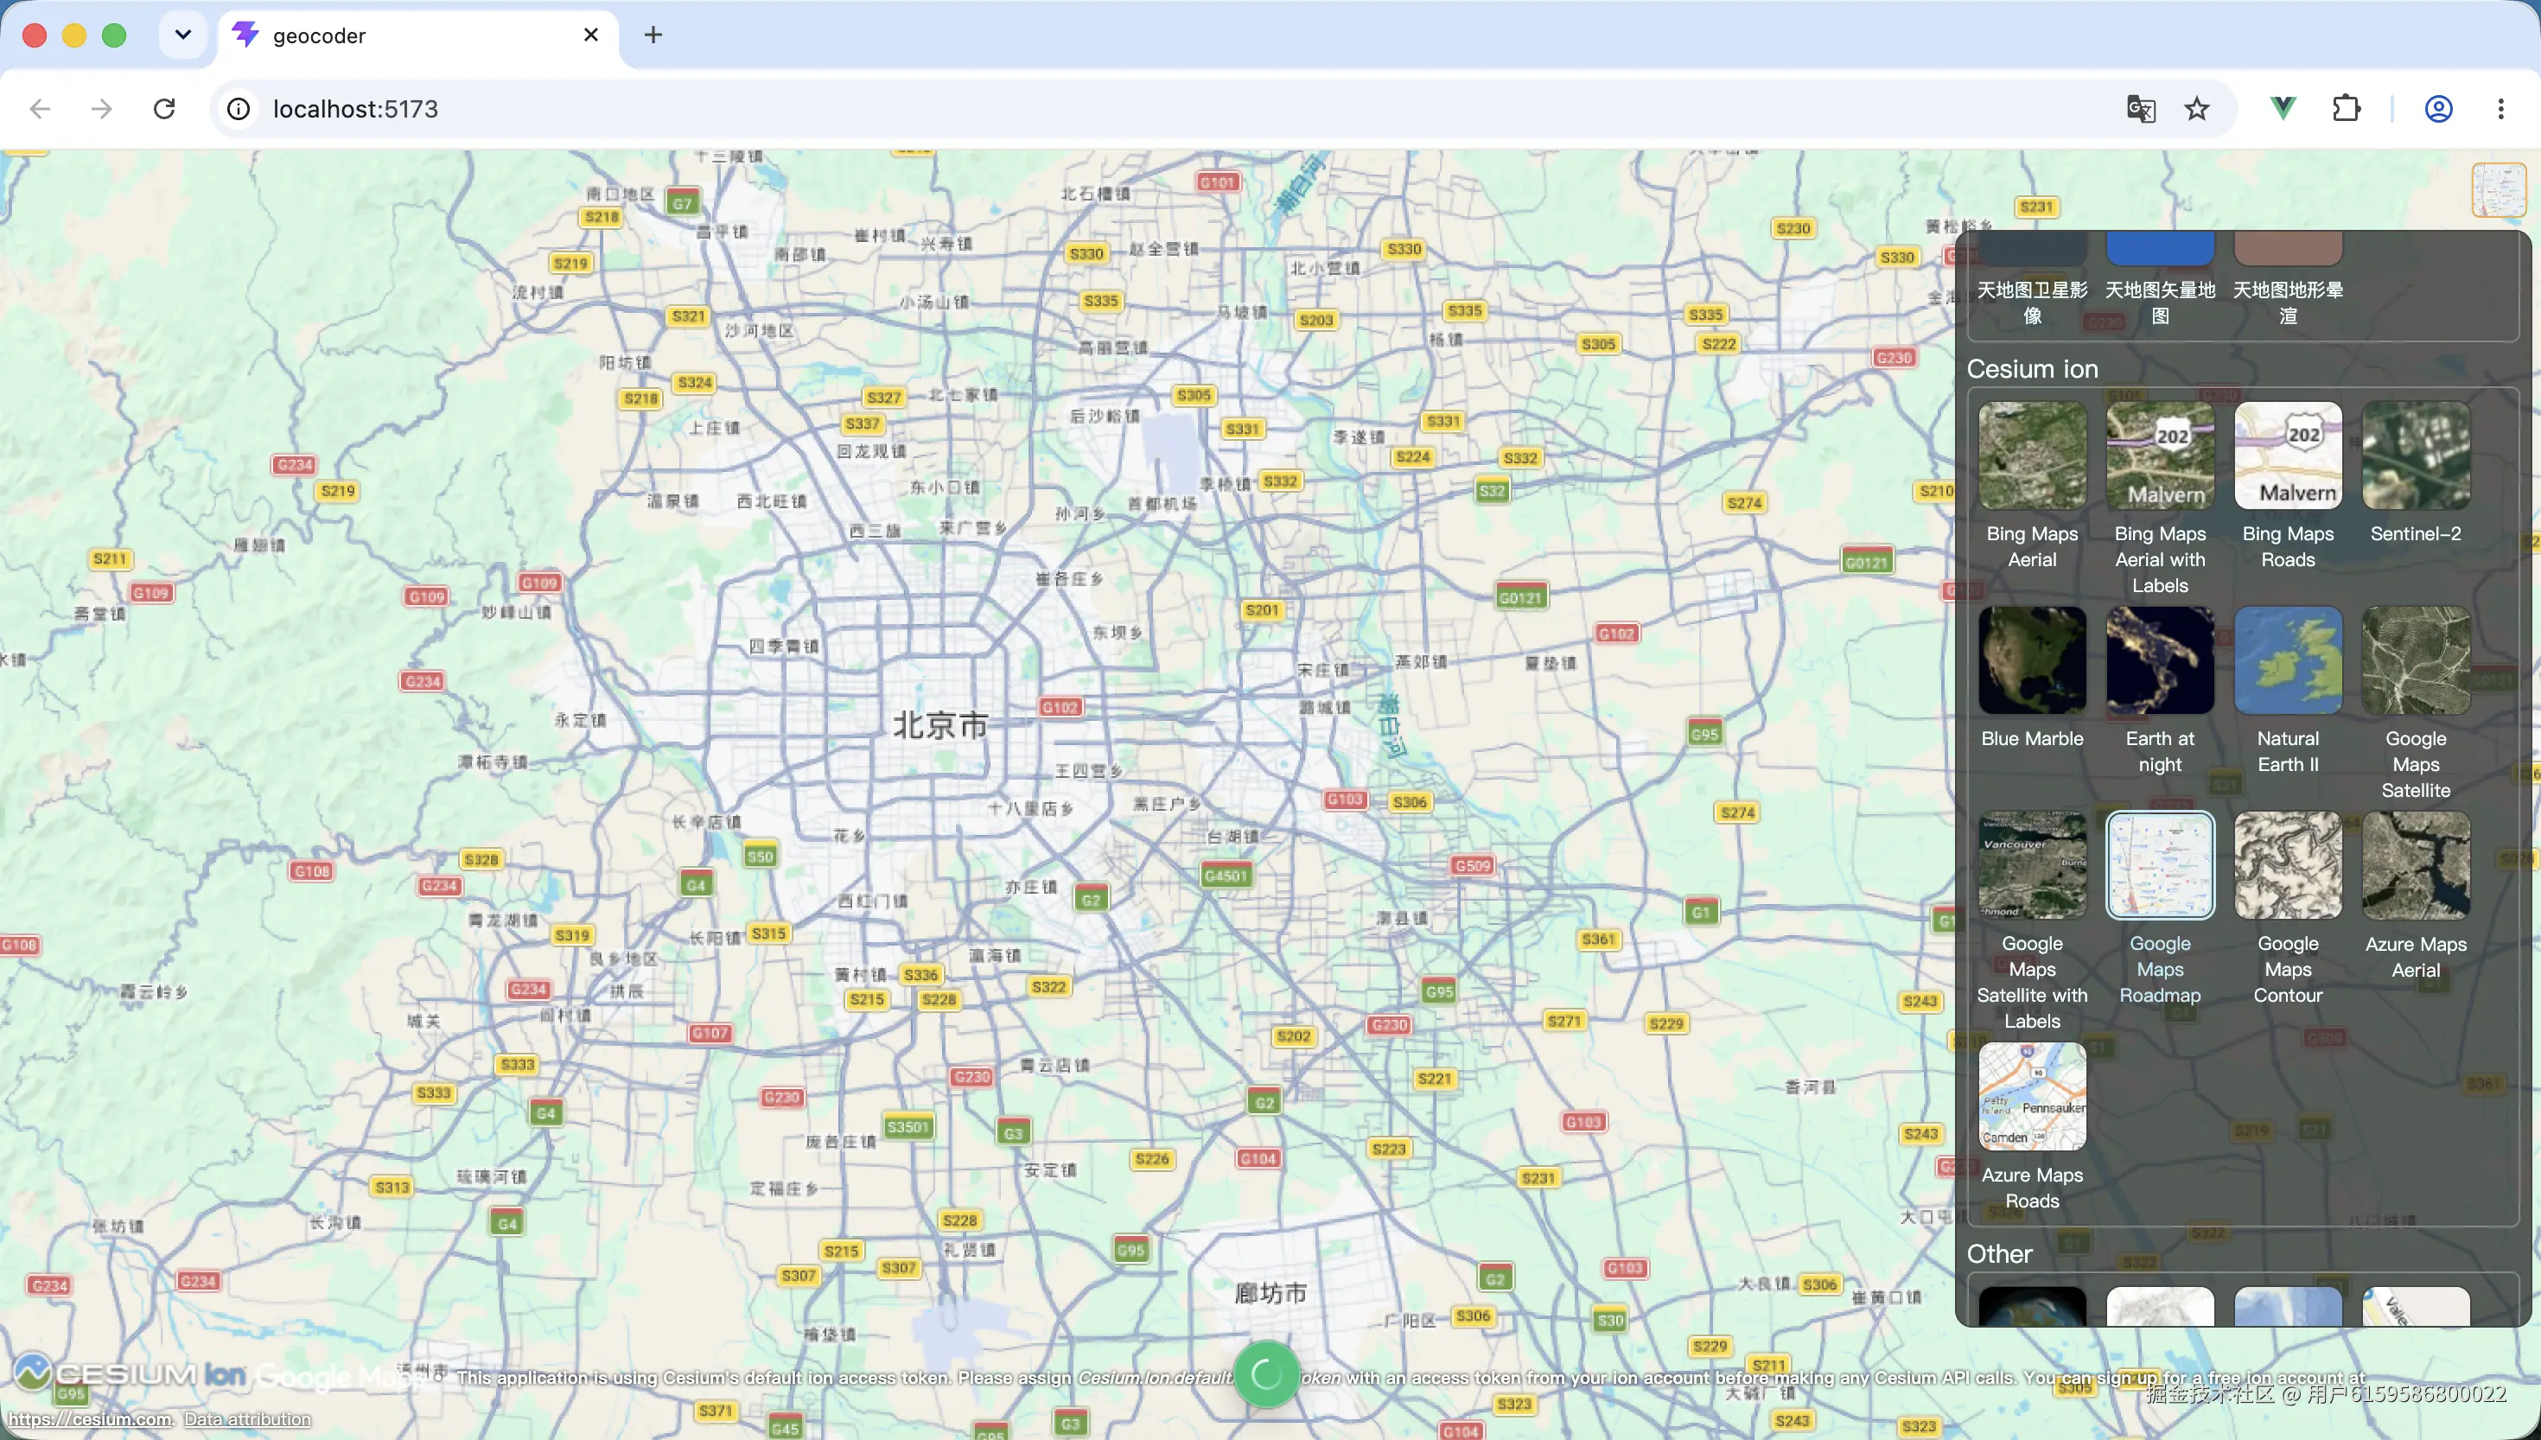Click the Cesium ion logo

pos(129,1373)
